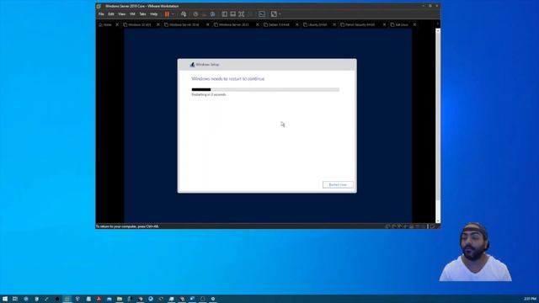
Task: Click the VMware application icon in title bar
Action: pos(99,6)
